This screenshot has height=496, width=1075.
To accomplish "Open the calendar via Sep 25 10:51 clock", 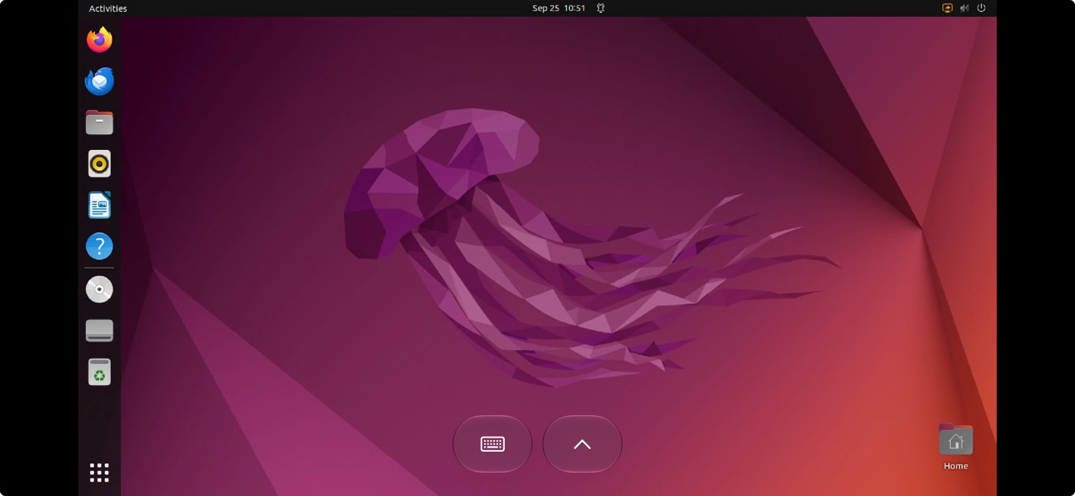I will (558, 8).
